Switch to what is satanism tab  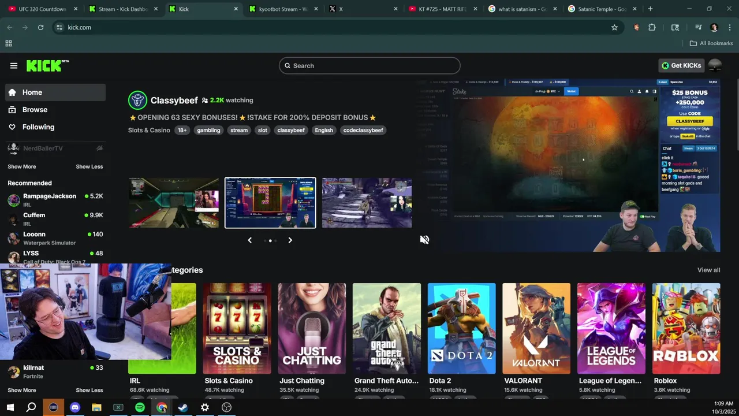[x=522, y=9]
